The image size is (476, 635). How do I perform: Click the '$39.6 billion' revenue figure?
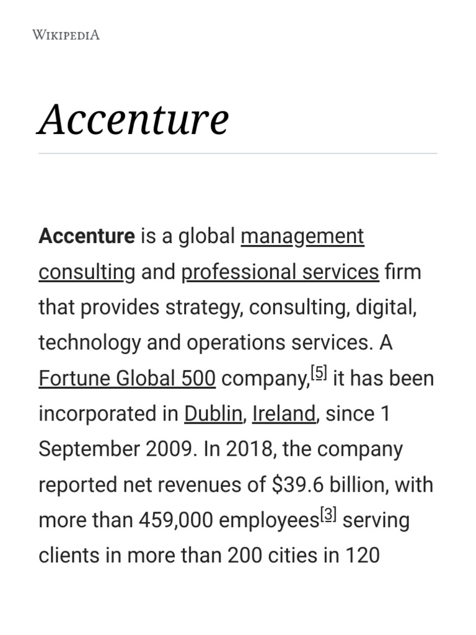pyautogui.click(x=326, y=484)
